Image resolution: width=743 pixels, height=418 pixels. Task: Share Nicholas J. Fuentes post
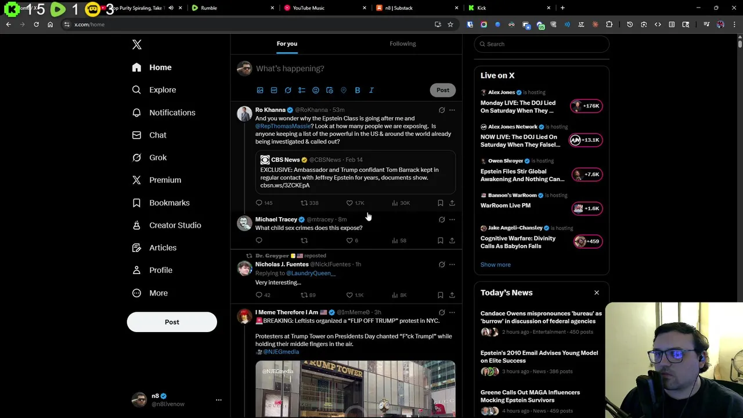(x=452, y=295)
